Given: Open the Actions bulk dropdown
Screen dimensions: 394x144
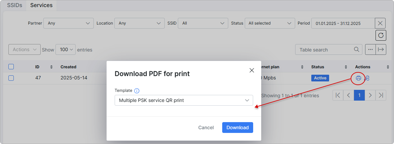Looking at the screenshot, I should tap(25, 49).
